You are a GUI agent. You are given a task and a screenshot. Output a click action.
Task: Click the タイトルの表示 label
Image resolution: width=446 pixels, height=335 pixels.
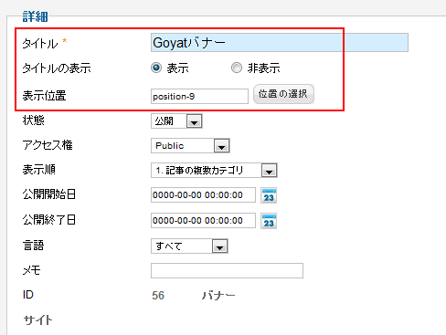[57, 68]
